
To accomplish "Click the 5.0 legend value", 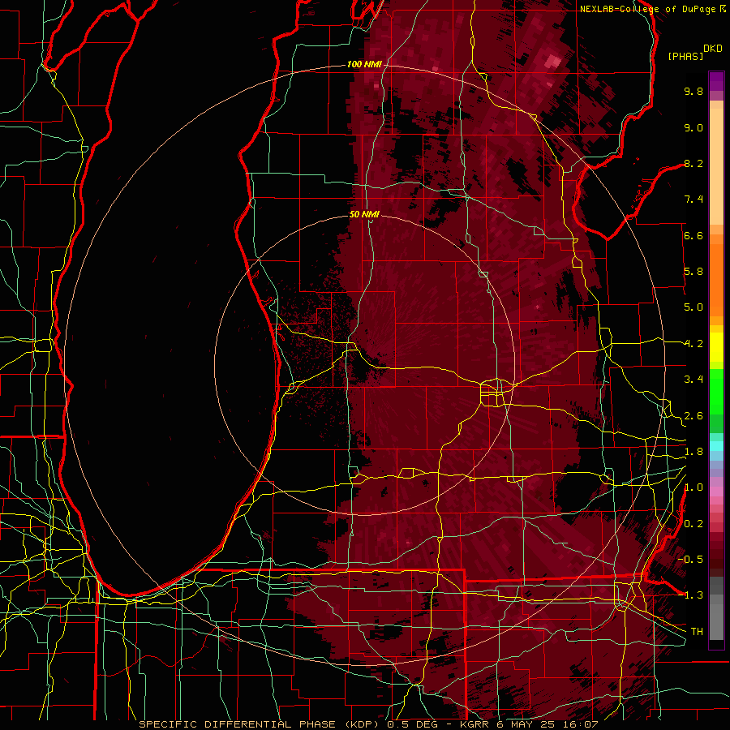I will [693, 307].
